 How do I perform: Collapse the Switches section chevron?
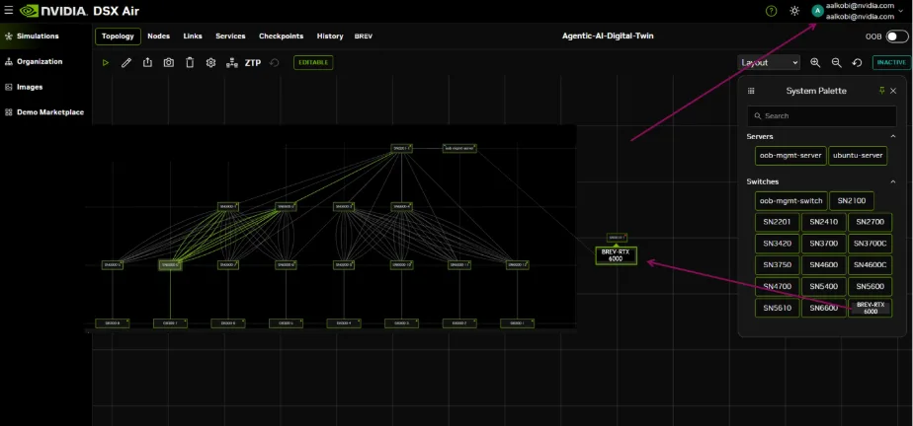coord(893,181)
